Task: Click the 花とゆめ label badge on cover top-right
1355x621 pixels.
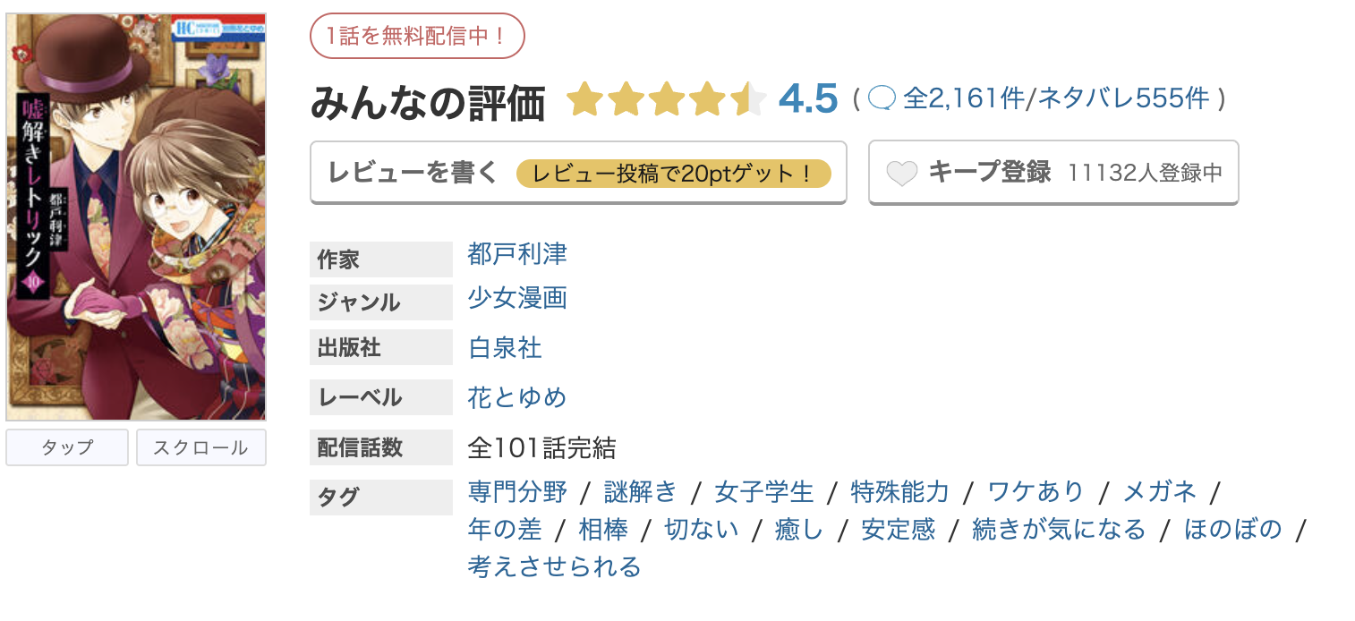Action: [x=242, y=28]
